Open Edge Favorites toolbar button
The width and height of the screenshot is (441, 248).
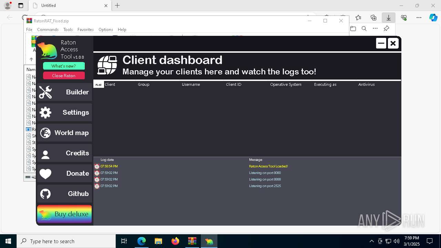pos(358,18)
